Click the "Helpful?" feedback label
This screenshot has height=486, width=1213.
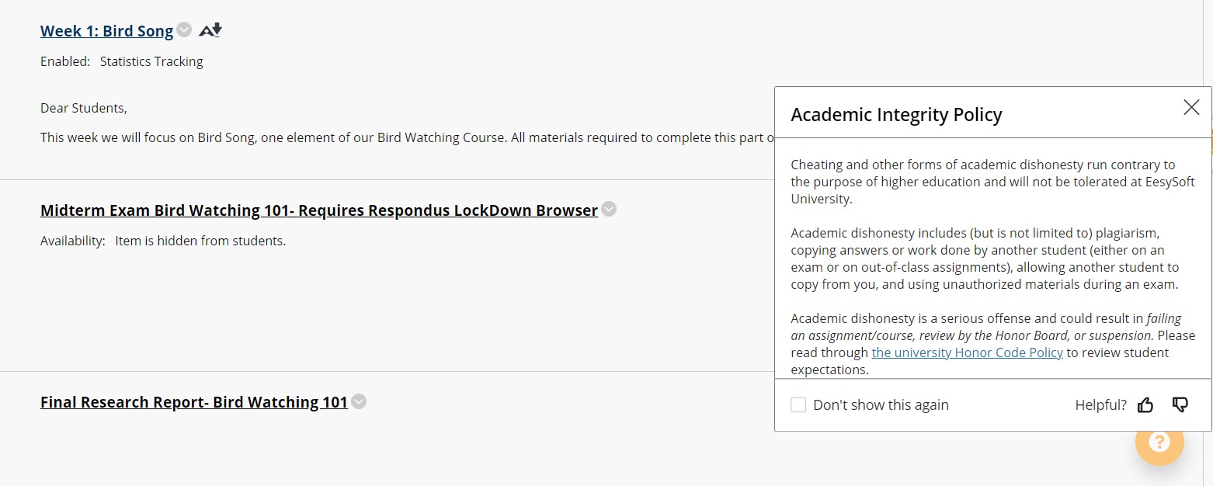tap(1100, 404)
